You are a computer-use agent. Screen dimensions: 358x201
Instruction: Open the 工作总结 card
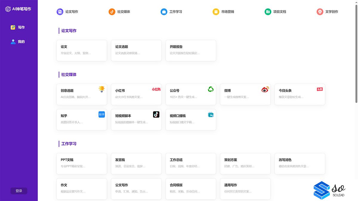[191, 164]
